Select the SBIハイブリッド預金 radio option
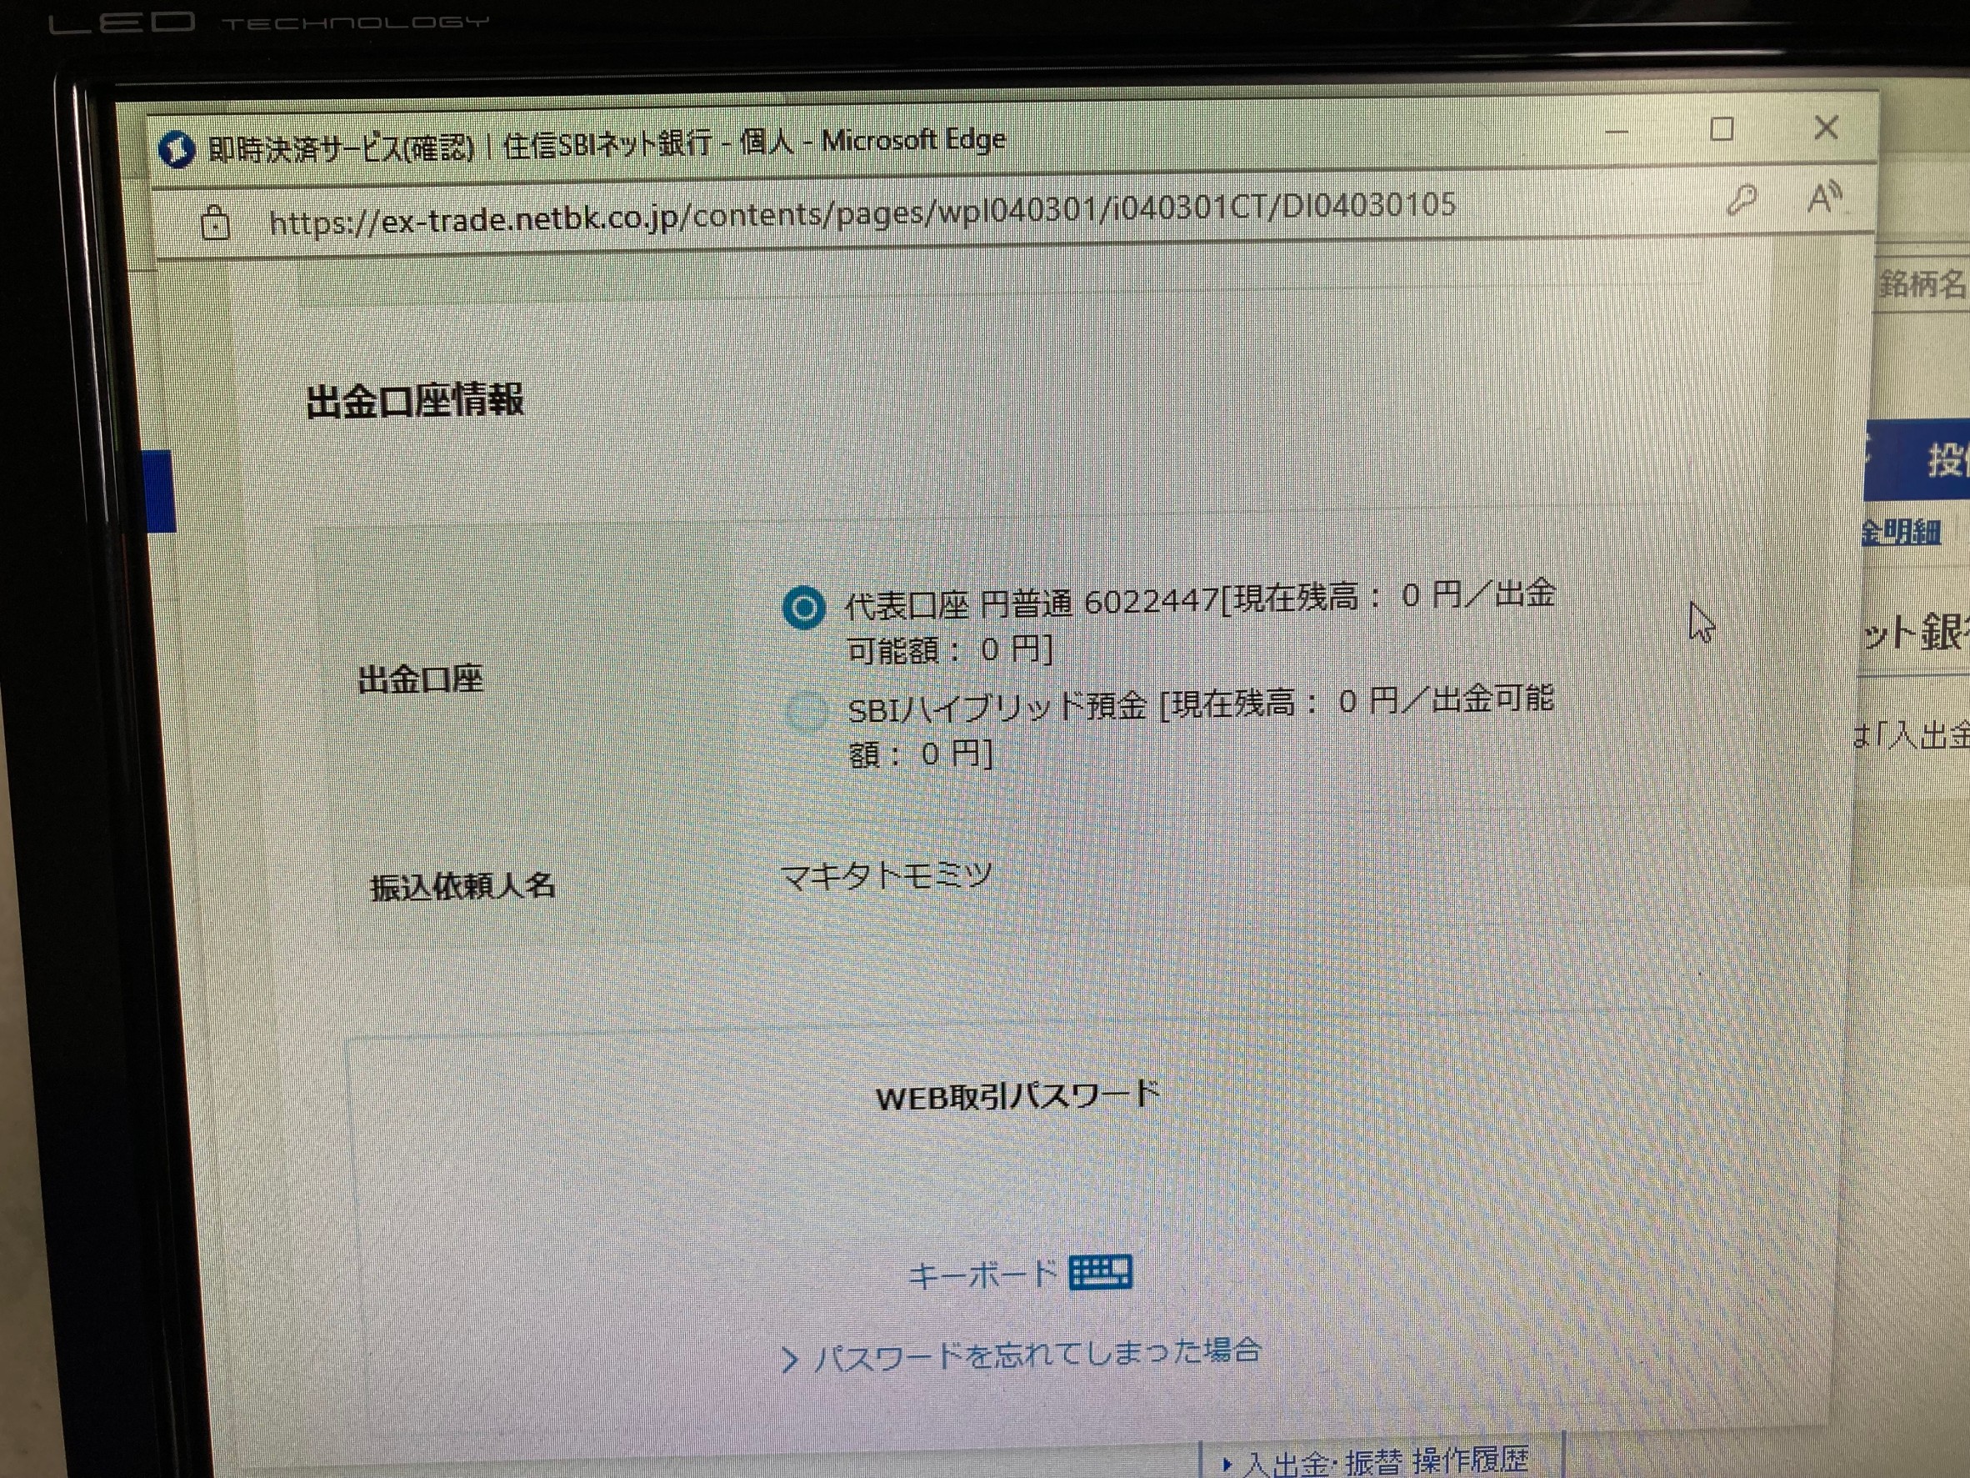This screenshot has width=1970, height=1478. click(807, 712)
